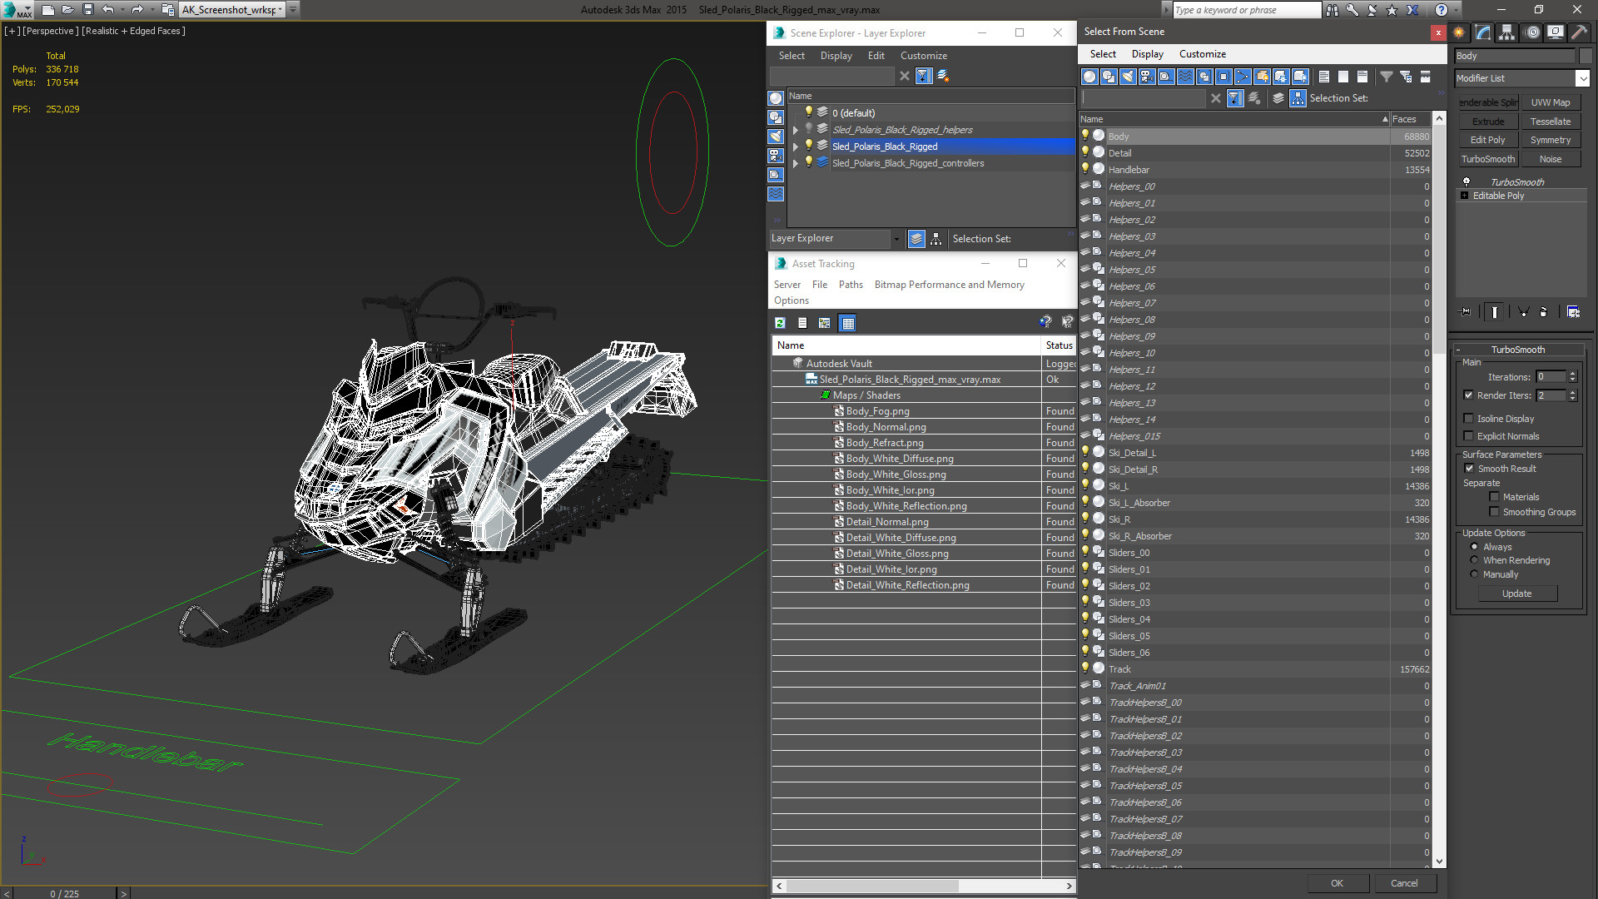Click Refresh icon in Asset Tracking toolbar
The width and height of the screenshot is (1598, 899).
(x=780, y=323)
